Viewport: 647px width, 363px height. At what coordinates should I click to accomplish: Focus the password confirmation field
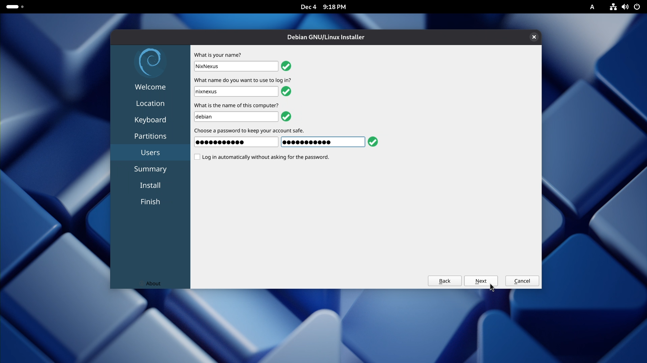coord(322,142)
